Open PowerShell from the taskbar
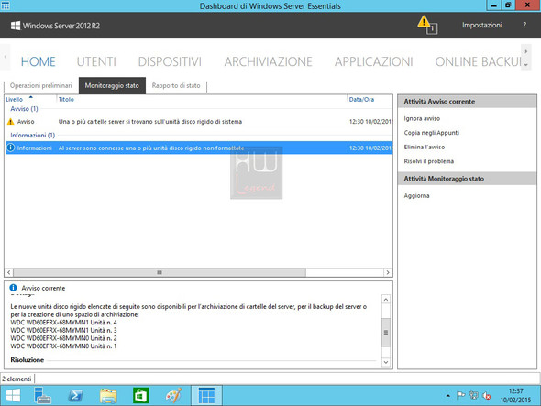541x406 pixels. coord(75,395)
